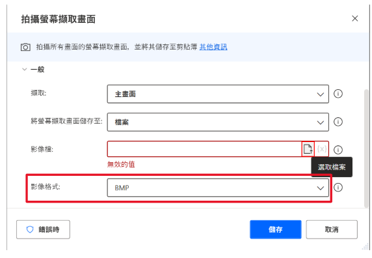372x258 pixels.
Task: Click the camera icon in description banner
Action: click(x=25, y=47)
